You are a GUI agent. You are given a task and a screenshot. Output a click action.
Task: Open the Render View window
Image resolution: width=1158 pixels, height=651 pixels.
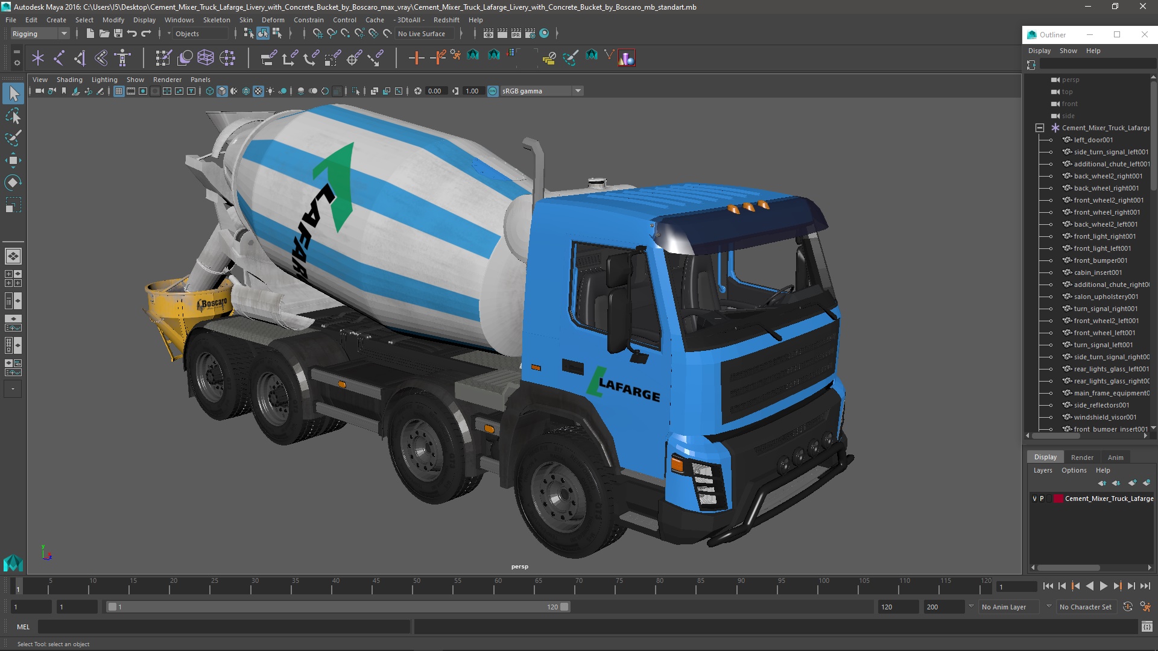tap(489, 34)
